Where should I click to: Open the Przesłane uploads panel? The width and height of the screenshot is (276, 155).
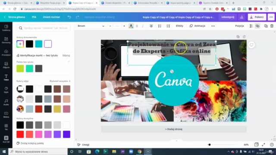coord(6,53)
